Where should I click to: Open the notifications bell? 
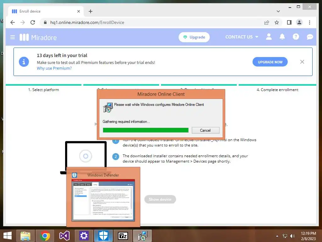[282, 37]
